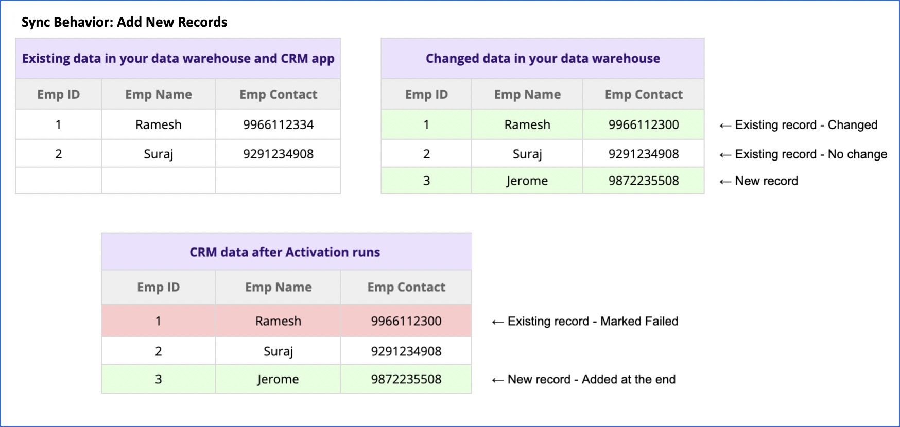Click "Jerome" in the Changed data table
This screenshot has height=427, width=900.
click(x=527, y=181)
